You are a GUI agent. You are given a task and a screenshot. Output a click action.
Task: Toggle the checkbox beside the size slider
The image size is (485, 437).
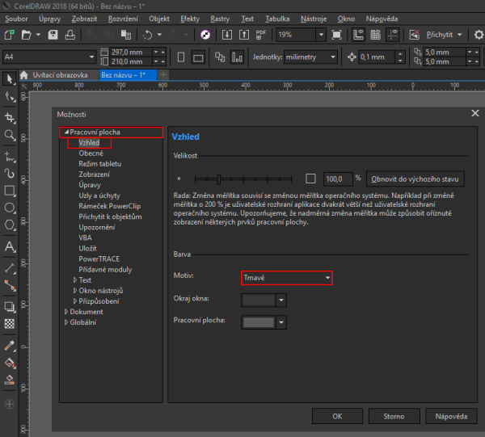(310, 179)
